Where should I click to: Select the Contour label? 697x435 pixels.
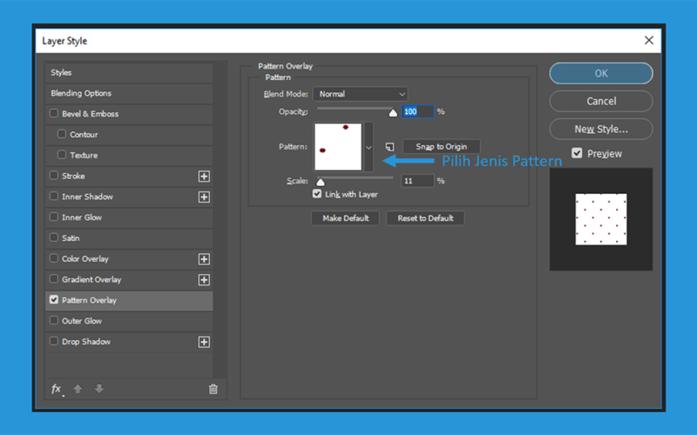[x=84, y=135]
